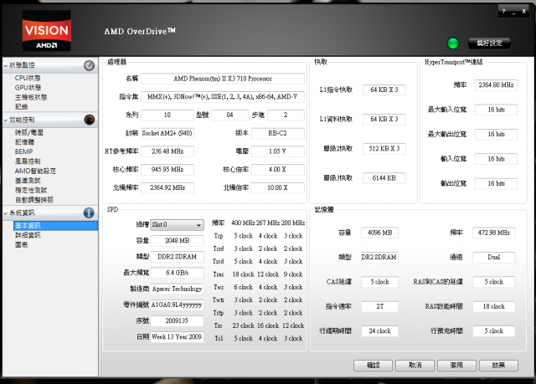The width and height of the screenshot is (536, 384).
Task: Click the speedometer icon beside 效能控制
Action: [90, 120]
